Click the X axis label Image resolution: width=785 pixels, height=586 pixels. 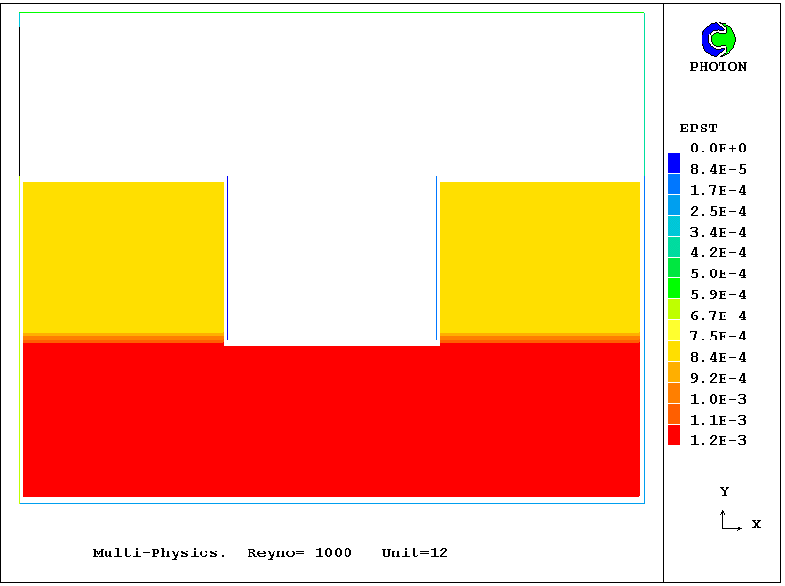[756, 524]
